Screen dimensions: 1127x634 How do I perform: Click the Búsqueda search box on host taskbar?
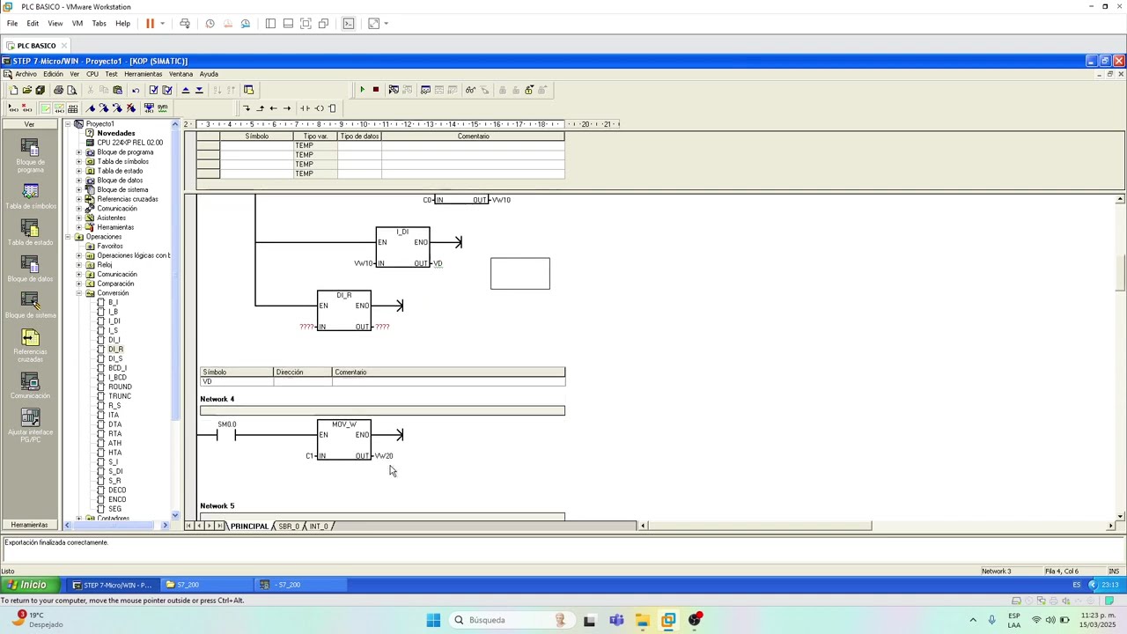(x=512, y=620)
